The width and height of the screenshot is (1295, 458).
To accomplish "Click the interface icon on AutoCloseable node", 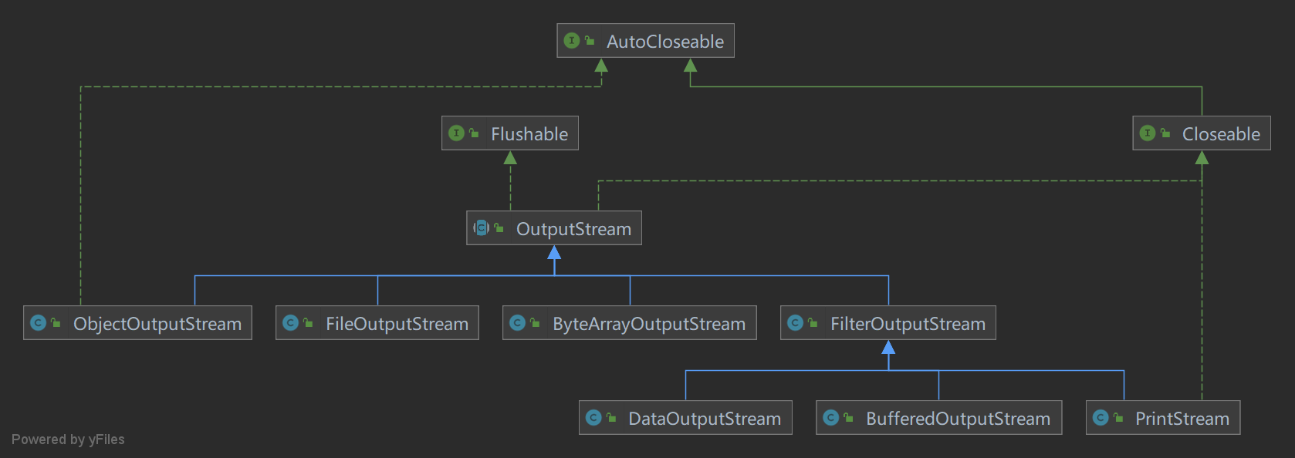I will coord(572,41).
